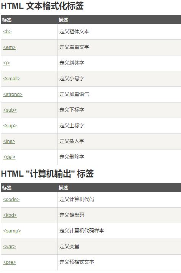Click 标签 header in computer output table
The width and height of the screenshot is (181, 273).
[x=7, y=187]
